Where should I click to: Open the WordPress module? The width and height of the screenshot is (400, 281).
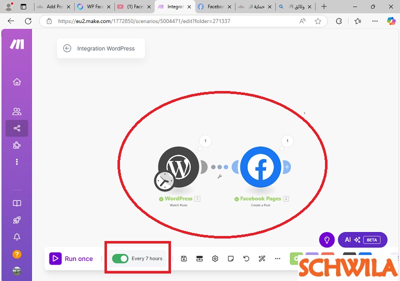coord(178,167)
